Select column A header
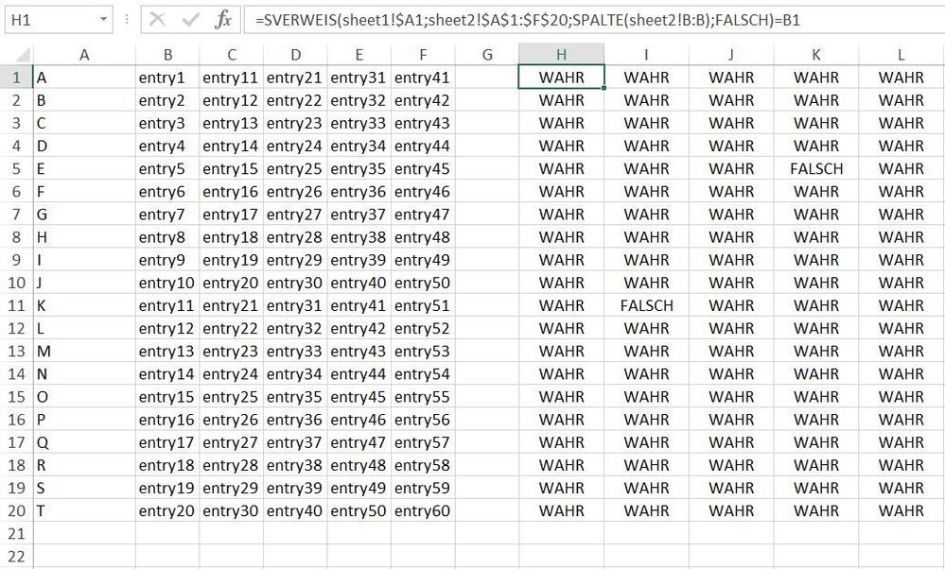Image resolution: width=945 pixels, height=569 pixels. tap(84, 54)
